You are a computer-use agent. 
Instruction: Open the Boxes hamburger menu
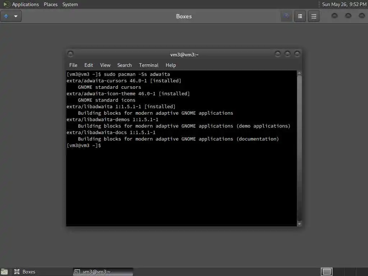(313, 16)
